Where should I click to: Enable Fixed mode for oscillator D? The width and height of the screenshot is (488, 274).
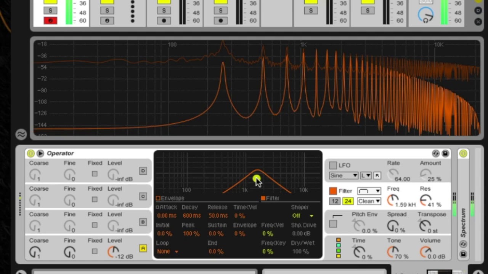(x=95, y=174)
